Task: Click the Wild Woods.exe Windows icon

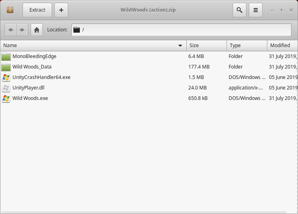Action: click(6, 98)
